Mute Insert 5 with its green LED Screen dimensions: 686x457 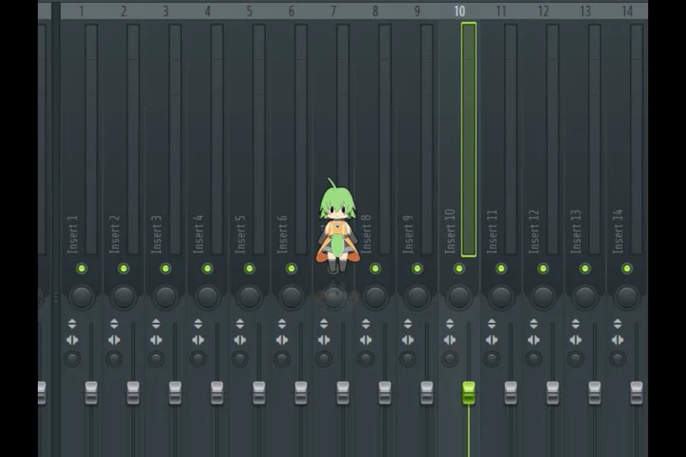[x=249, y=269]
